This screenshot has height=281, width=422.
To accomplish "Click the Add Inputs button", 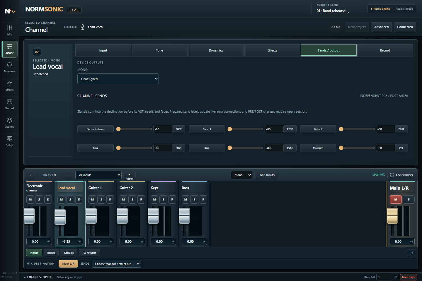I will (x=266, y=175).
